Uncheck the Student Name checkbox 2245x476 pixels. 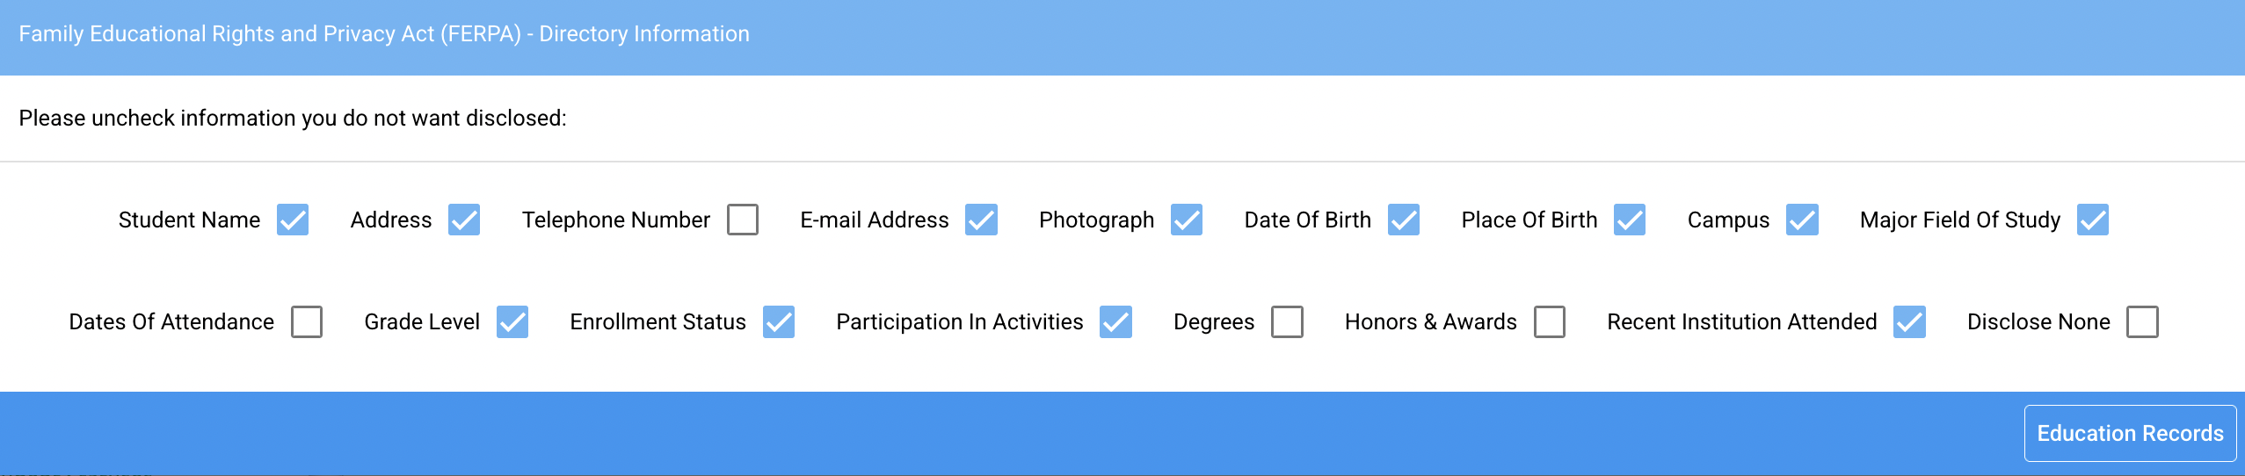pyautogui.click(x=293, y=220)
